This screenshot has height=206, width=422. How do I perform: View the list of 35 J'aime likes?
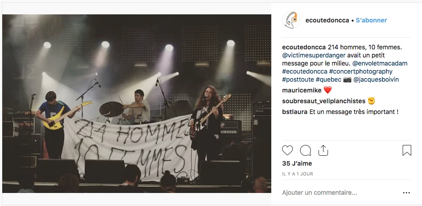[297, 163]
